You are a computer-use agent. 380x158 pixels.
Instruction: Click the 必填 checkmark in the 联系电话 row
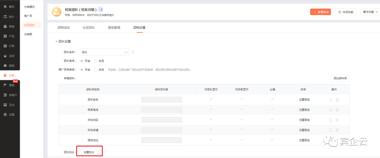(272, 109)
